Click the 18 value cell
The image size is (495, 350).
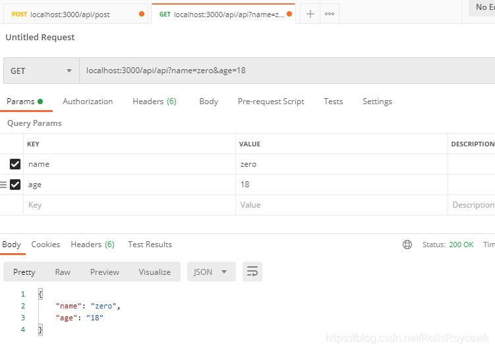(341, 185)
